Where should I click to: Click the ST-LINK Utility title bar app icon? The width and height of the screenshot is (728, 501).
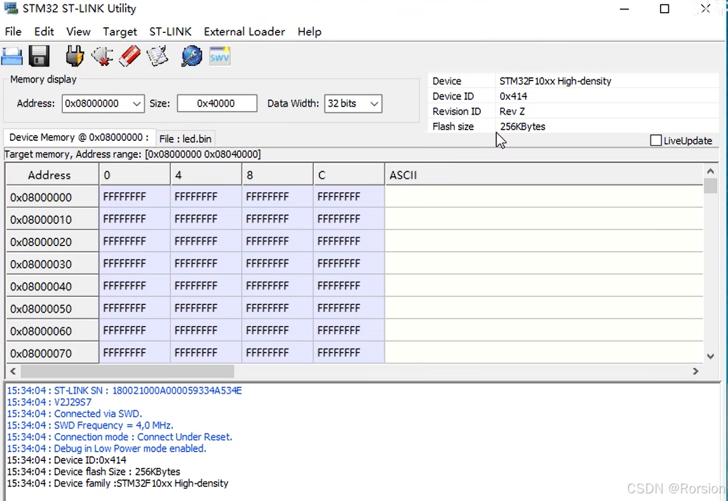click(x=11, y=8)
